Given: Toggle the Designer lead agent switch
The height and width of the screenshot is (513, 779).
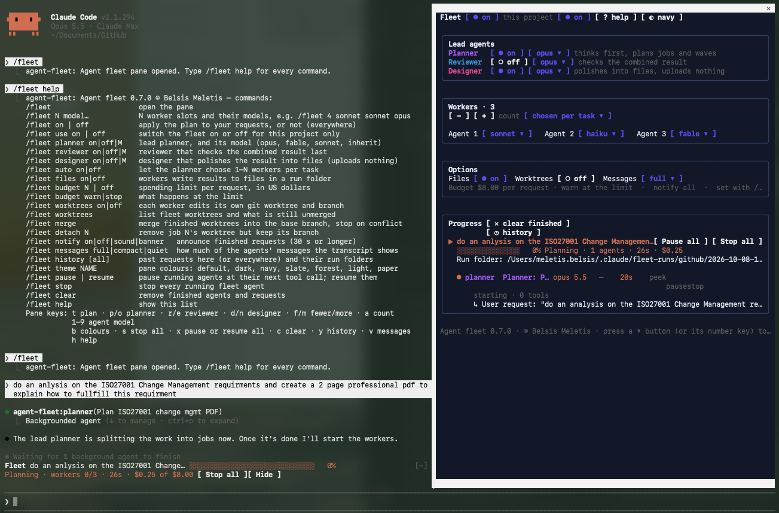Looking at the screenshot, I should click(507, 71).
